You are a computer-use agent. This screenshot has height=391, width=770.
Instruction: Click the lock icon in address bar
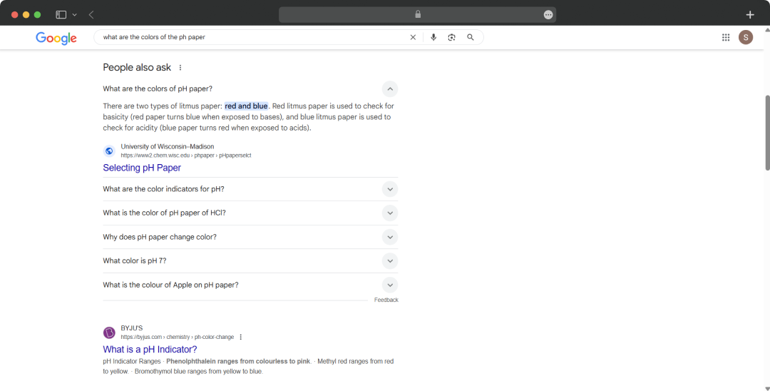pyautogui.click(x=418, y=14)
